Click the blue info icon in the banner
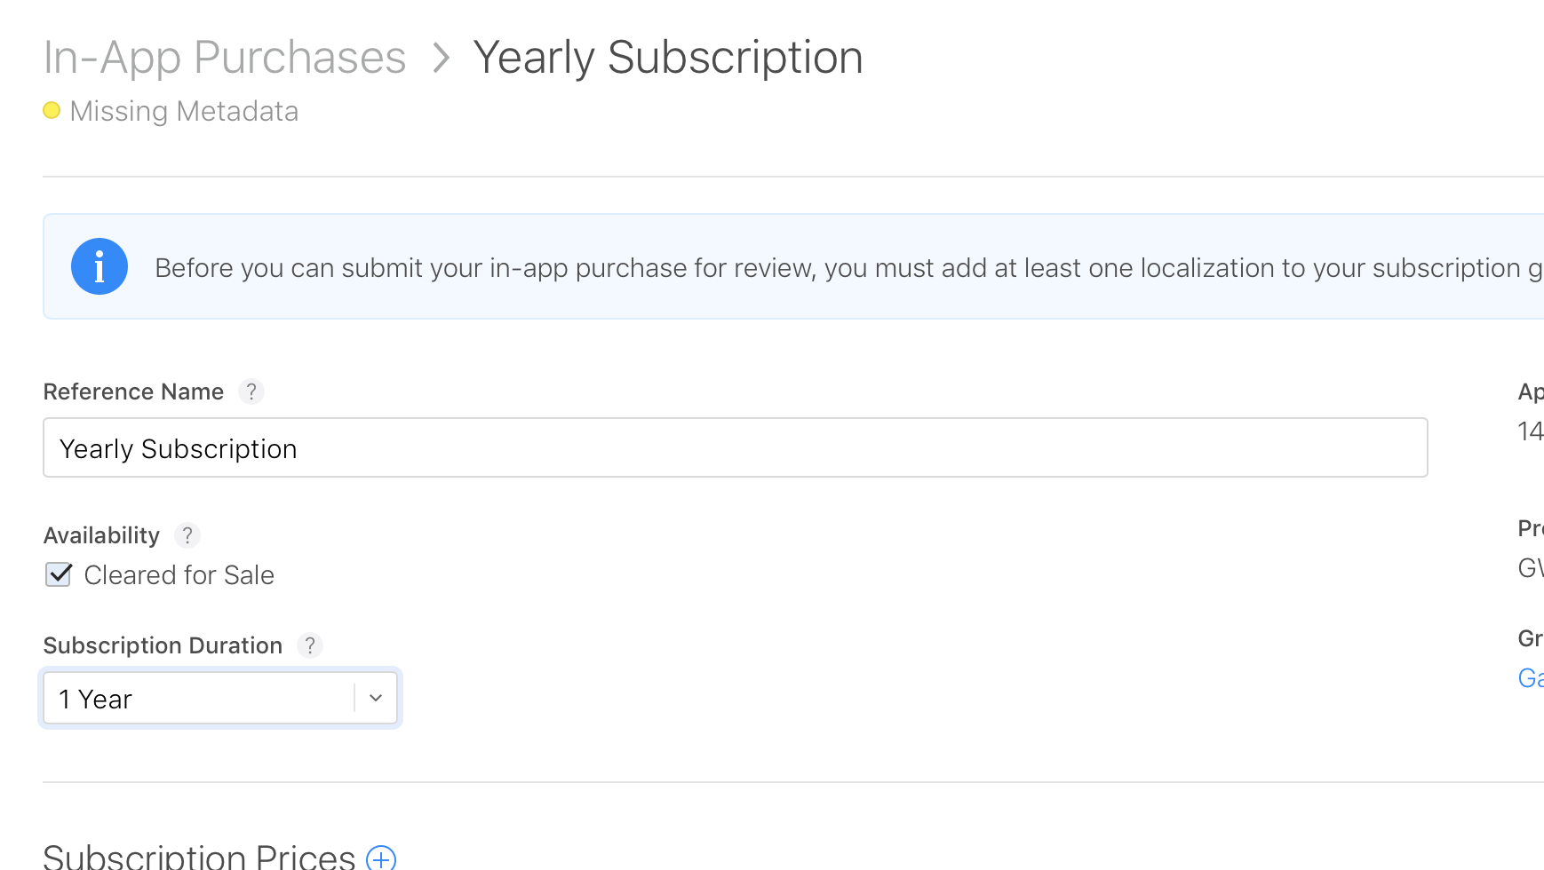Image resolution: width=1544 pixels, height=870 pixels. click(99, 266)
